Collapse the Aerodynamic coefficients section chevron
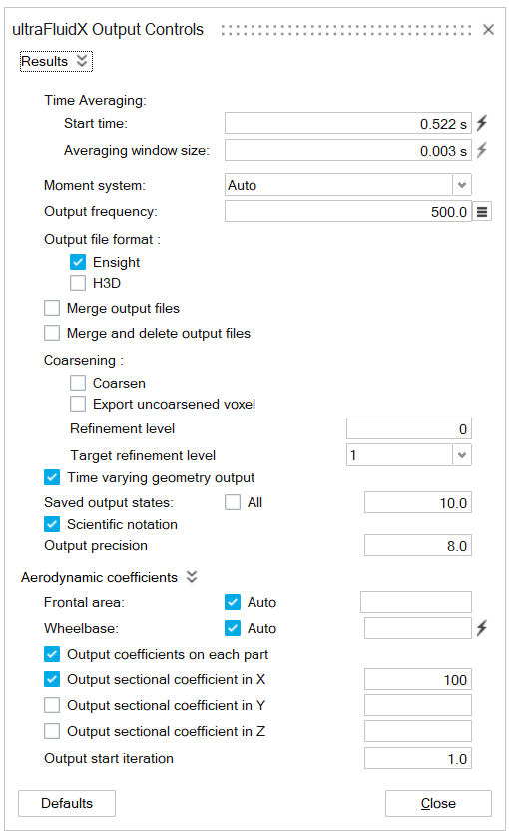The width and height of the screenshot is (509, 836). click(x=192, y=577)
